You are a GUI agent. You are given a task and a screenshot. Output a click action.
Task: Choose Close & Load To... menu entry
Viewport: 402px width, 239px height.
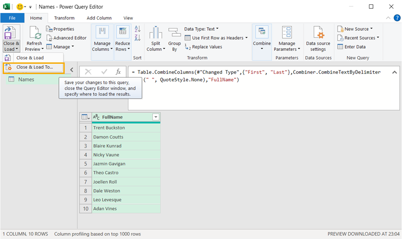pyautogui.click(x=33, y=67)
